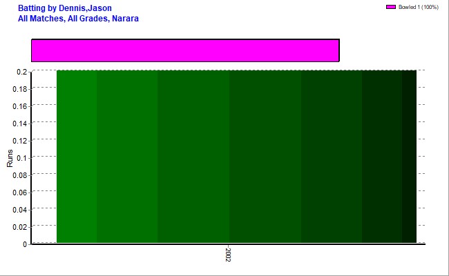
Task: Select the 0.02 y-axis tick label
Action: coord(19,227)
